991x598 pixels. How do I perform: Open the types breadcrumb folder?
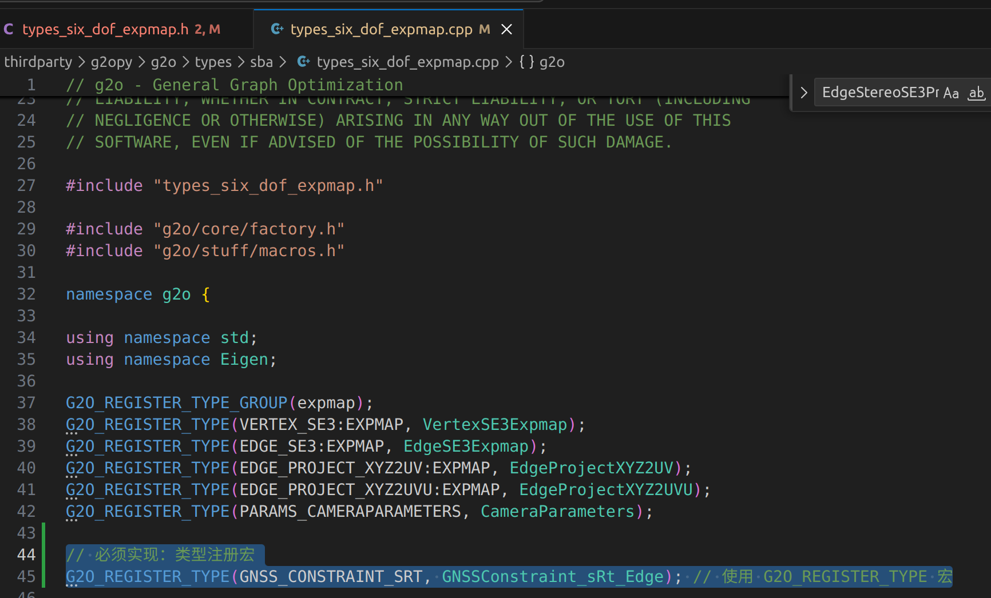click(213, 62)
